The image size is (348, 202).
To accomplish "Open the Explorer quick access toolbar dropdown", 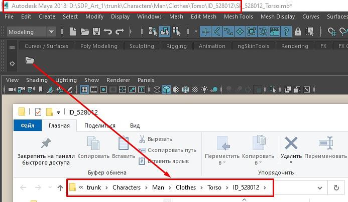I will [58, 112].
